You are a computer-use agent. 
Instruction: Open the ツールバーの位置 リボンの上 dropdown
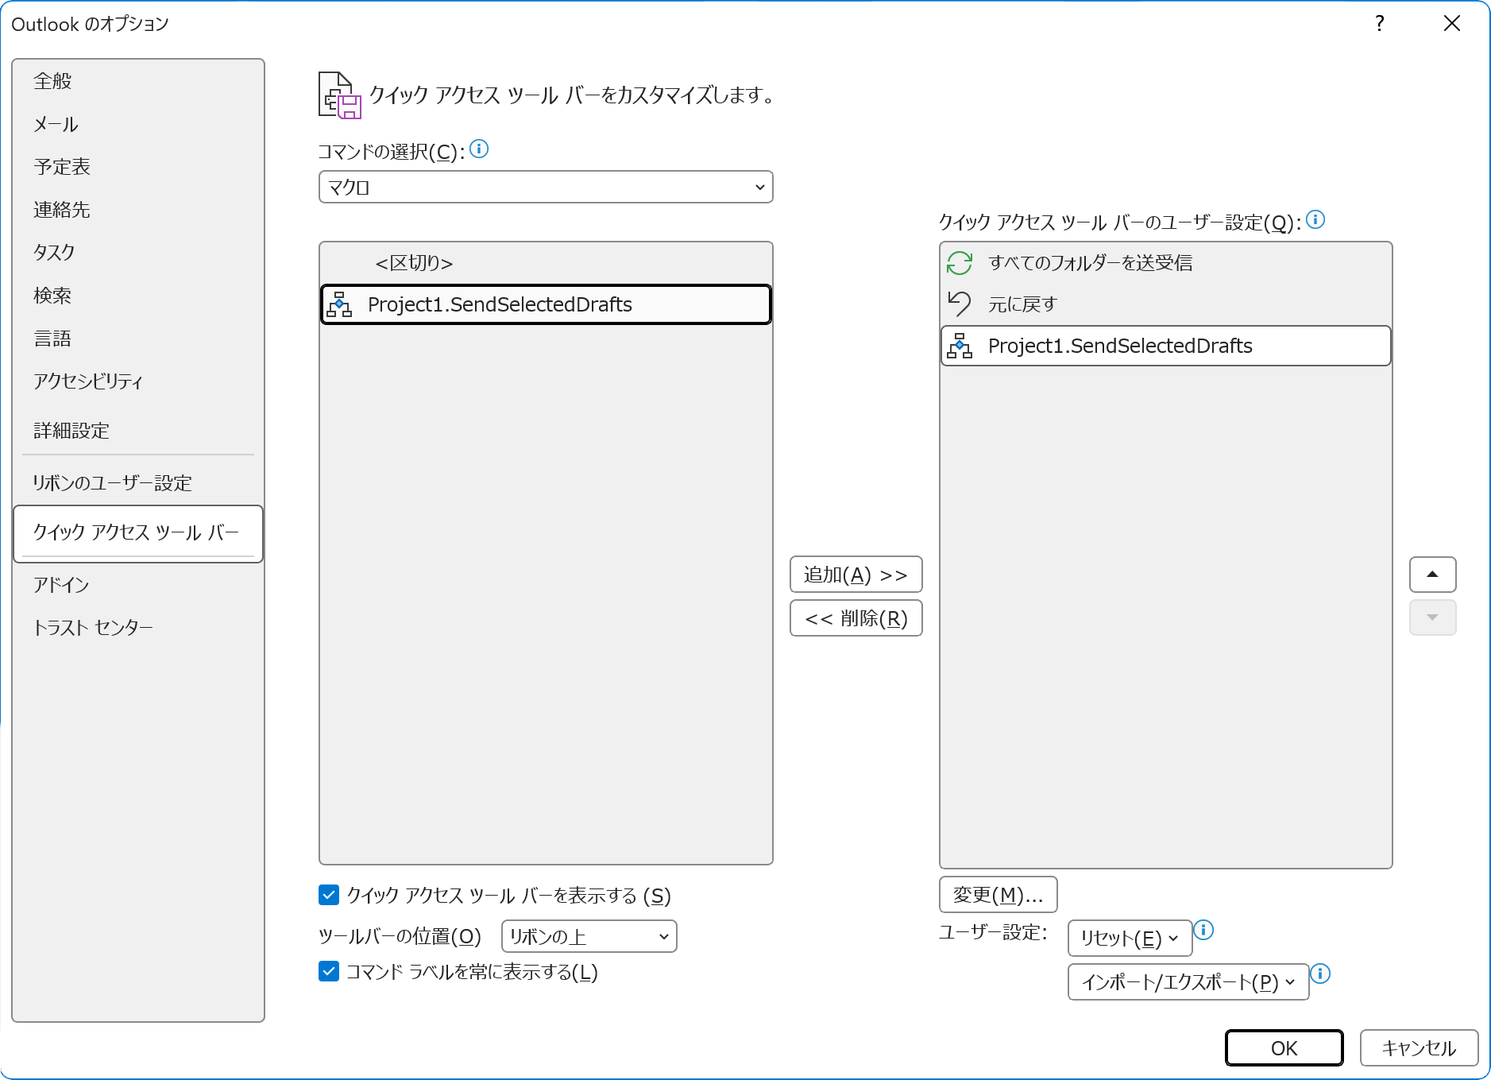[x=589, y=936]
